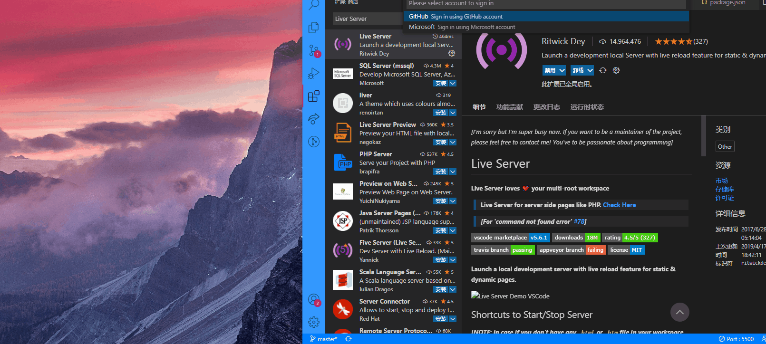Expand install options for Live Server Preview
Screen dimensions: 766x344
pyautogui.click(x=453, y=142)
